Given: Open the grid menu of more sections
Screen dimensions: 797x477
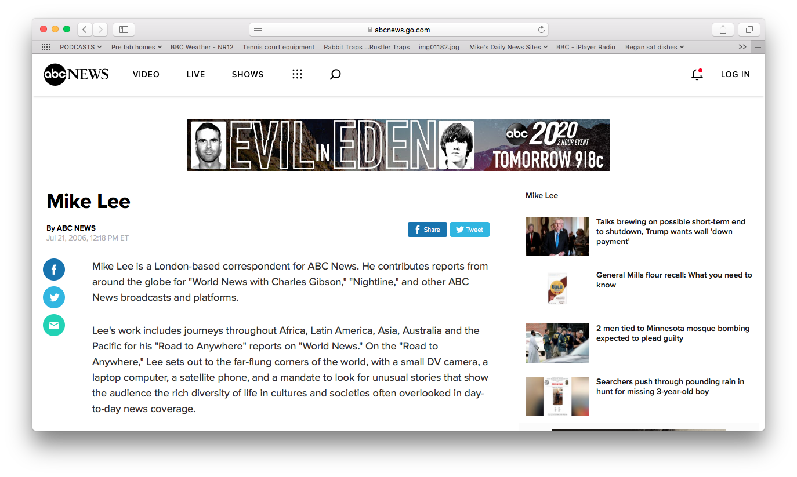Looking at the screenshot, I should [x=297, y=74].
